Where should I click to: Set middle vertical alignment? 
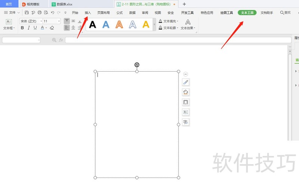tap(73, 21)
